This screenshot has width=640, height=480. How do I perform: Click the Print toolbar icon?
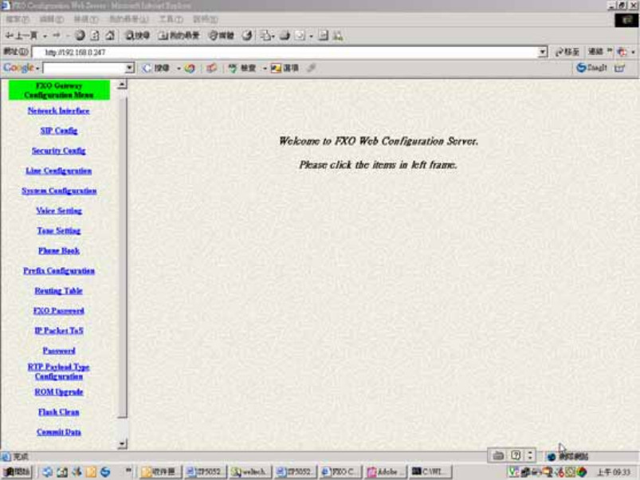(285, 36)
